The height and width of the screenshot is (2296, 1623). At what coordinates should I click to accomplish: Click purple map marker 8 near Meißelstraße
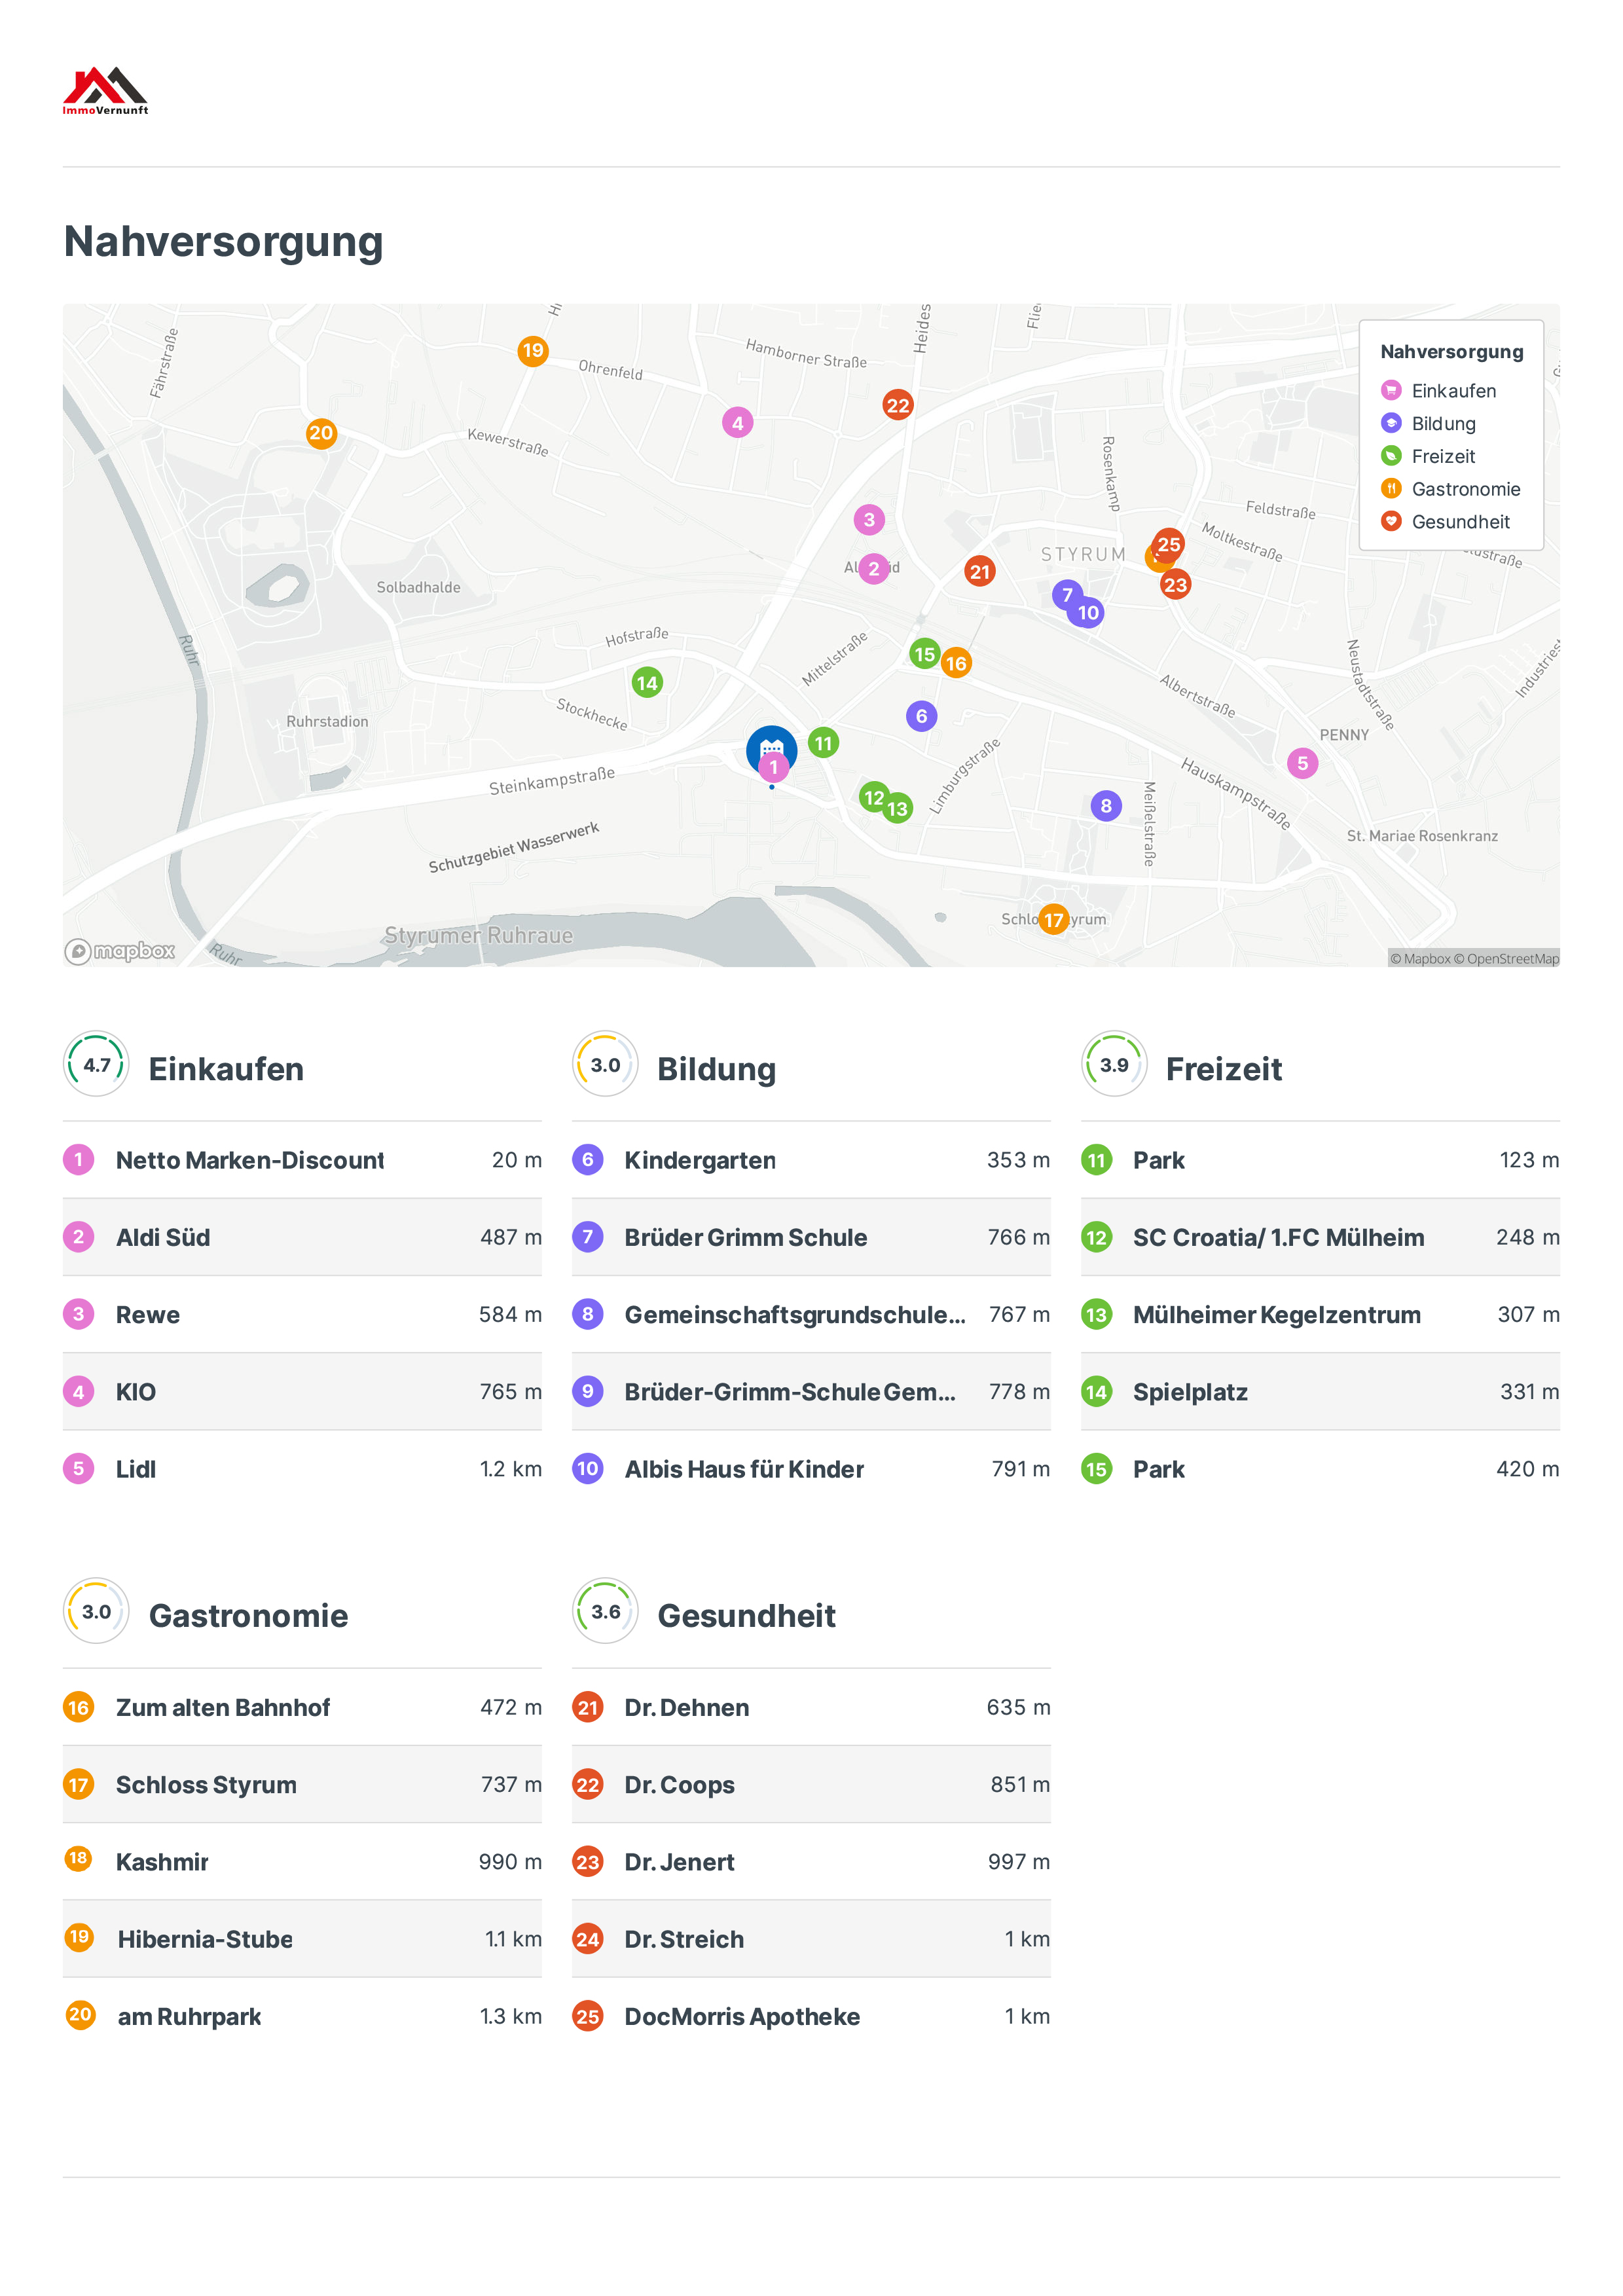[1105, 806]
